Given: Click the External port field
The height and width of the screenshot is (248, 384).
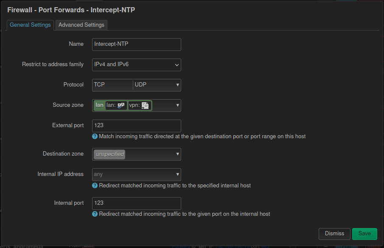Looking at the screenshot, I should point(136,125).
